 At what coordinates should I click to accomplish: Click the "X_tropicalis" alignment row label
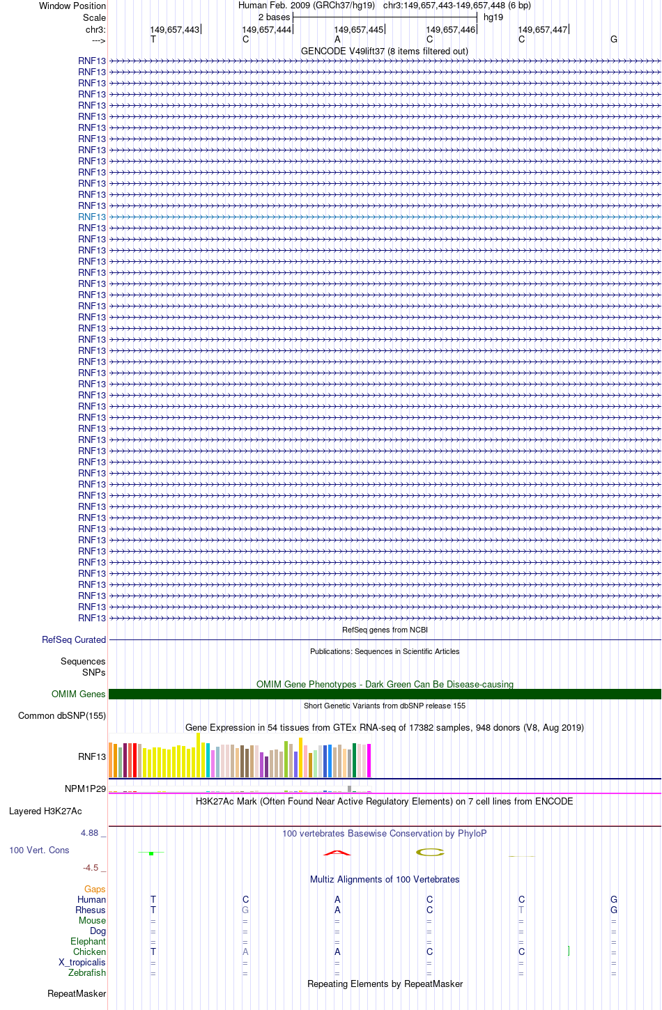82,962
